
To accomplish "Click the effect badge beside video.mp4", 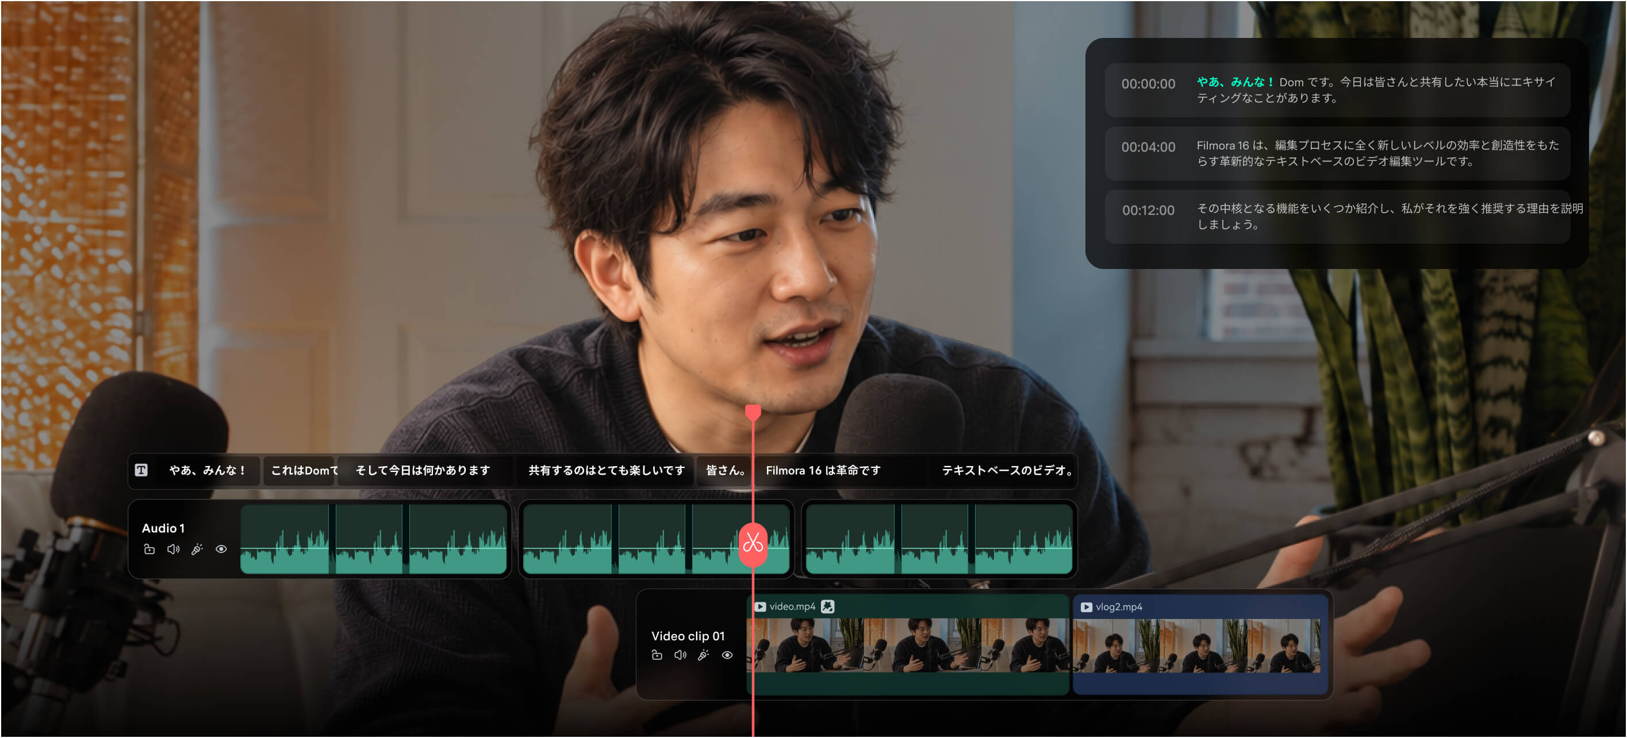I will (827, 607).
